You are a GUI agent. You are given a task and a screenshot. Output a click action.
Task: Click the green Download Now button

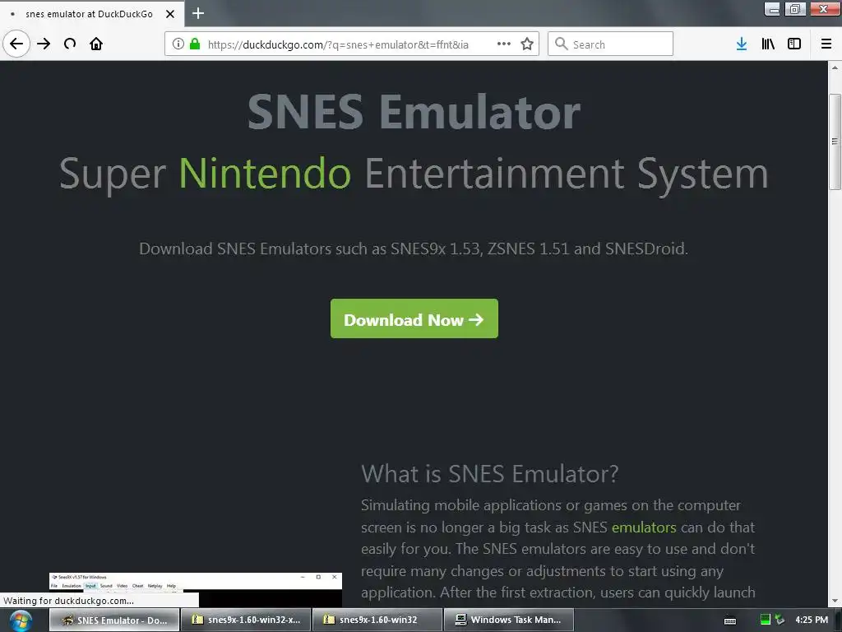pyautogui.click(x=414, y=318)
